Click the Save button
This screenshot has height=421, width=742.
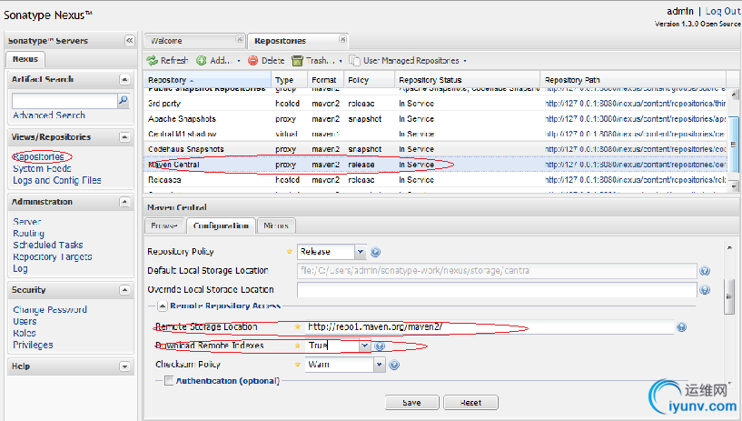coord(411,403)
